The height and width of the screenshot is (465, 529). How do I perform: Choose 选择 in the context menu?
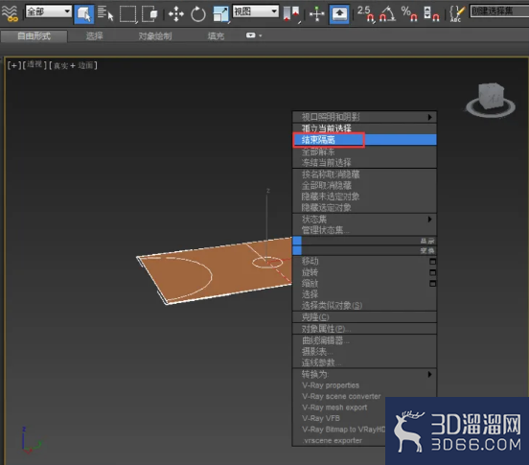point(364,294)
